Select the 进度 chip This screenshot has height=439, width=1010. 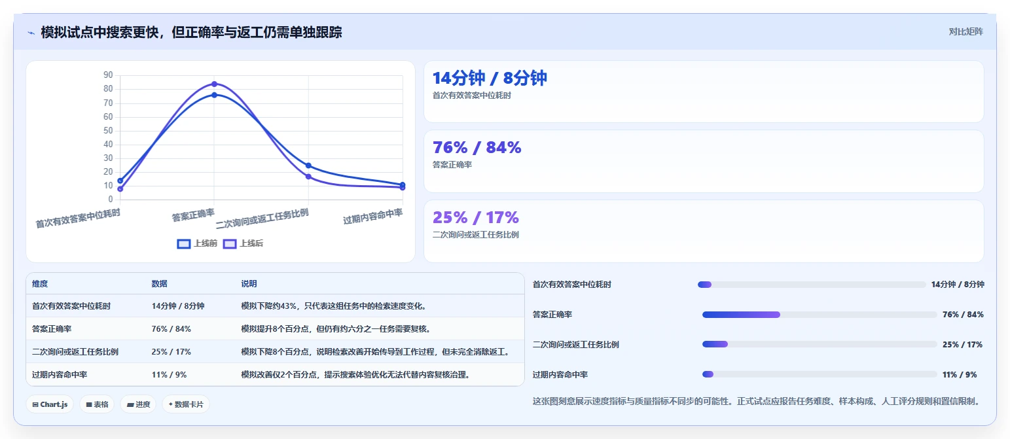tap(138, 404)
